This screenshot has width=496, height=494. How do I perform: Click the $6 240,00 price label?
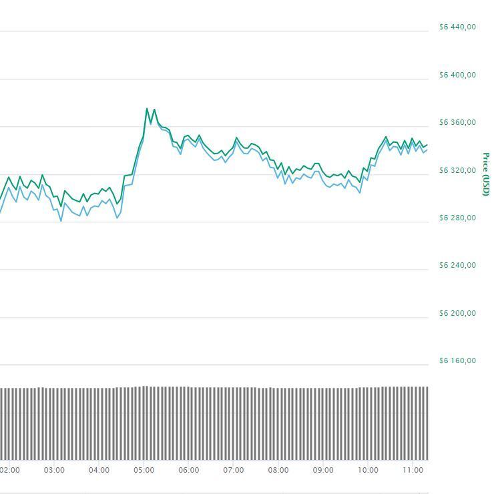coord(457,265)
